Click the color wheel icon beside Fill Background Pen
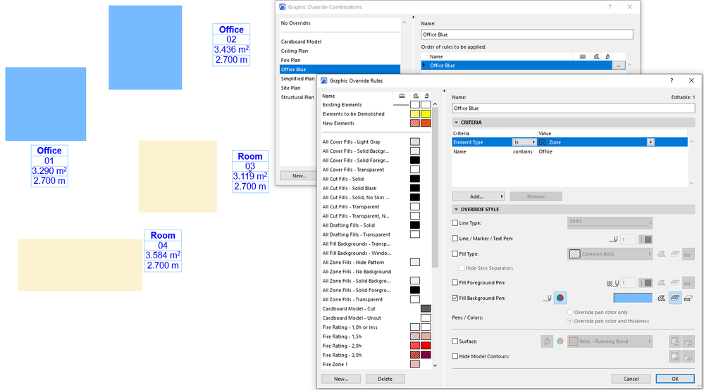The width and height of the screenshot is (704, 390). (x=560, y=298)
